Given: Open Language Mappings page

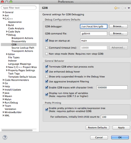Looking at the screenshot, I should tap(20, 64).
